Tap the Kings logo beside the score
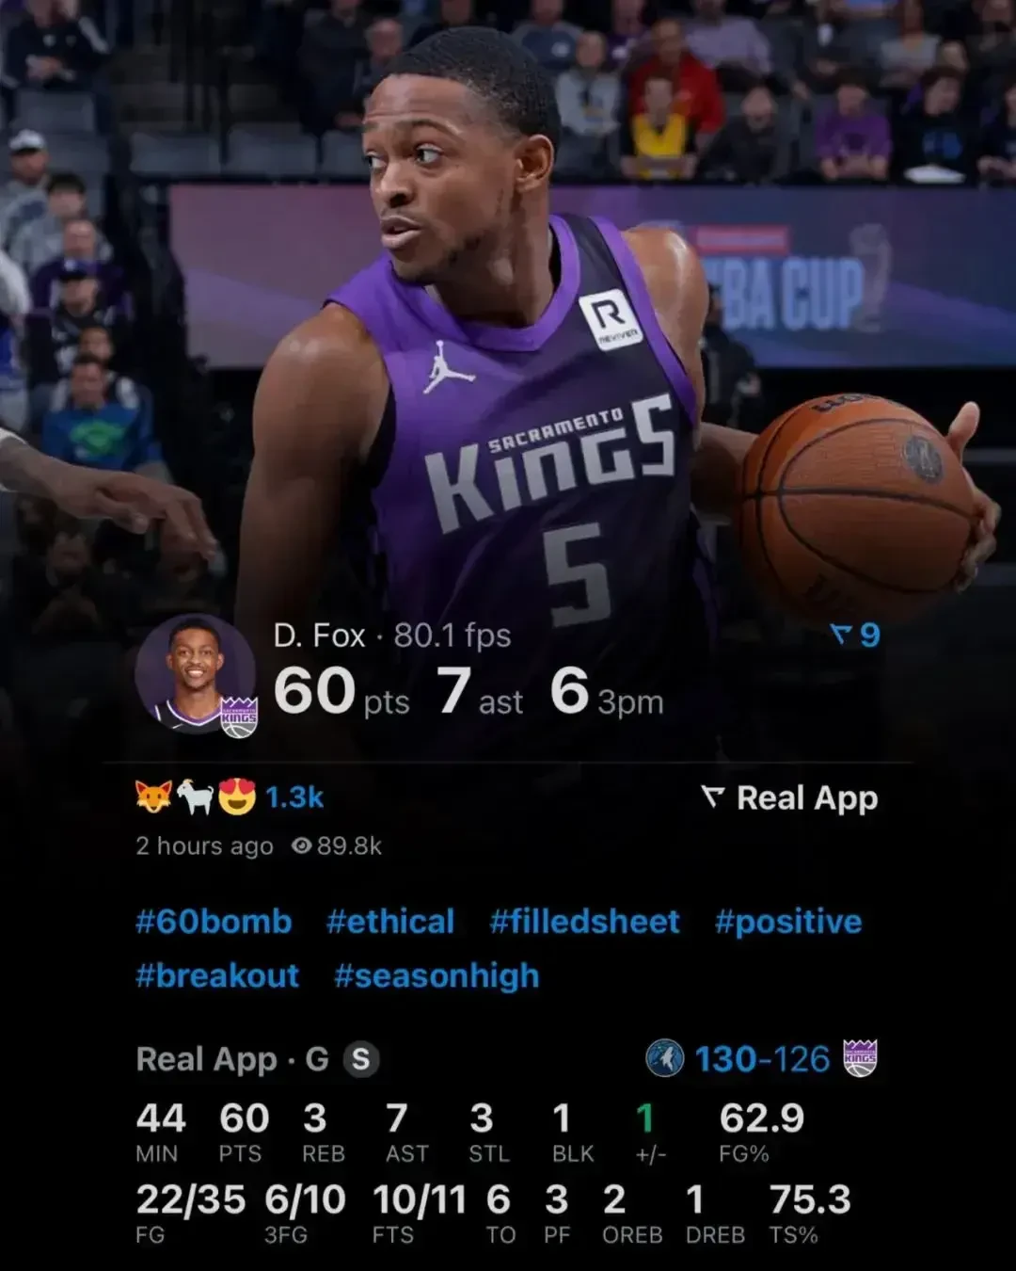The image size is (1016, 1271). click(860, 1058)
